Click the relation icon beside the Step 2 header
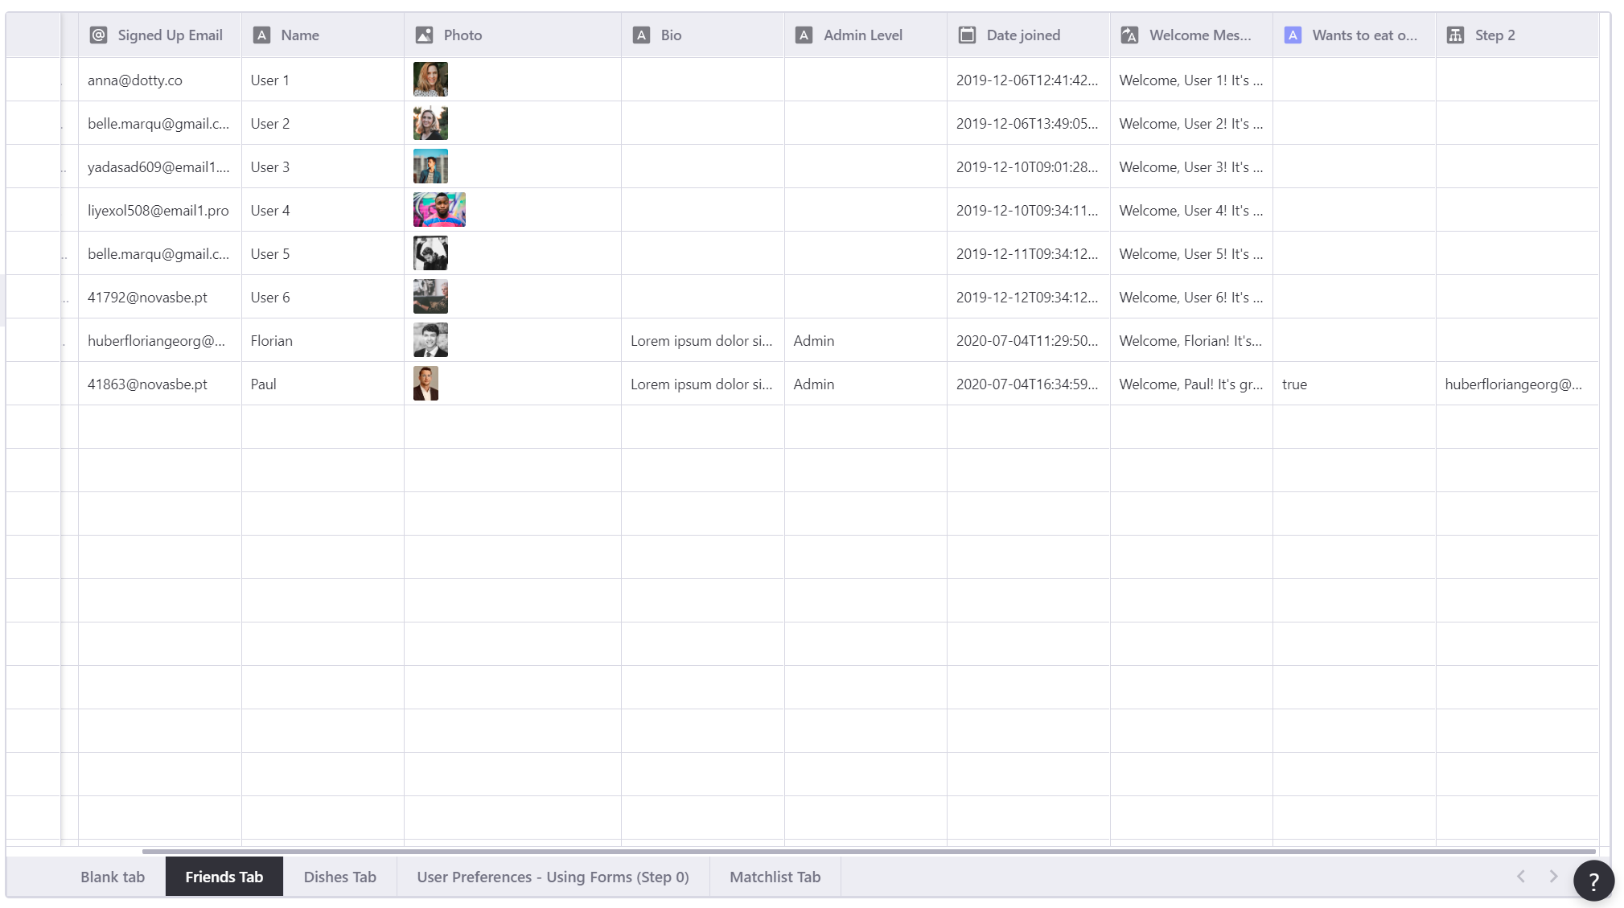 click(x=1455, y=35)
